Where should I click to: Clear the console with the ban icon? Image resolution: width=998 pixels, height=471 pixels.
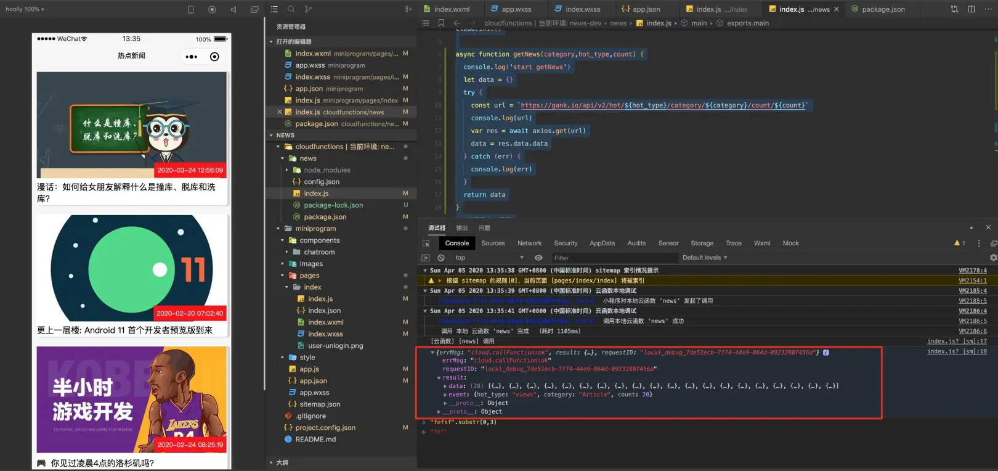(441, 258)
